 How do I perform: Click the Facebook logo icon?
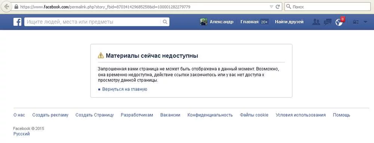(18, 22)
